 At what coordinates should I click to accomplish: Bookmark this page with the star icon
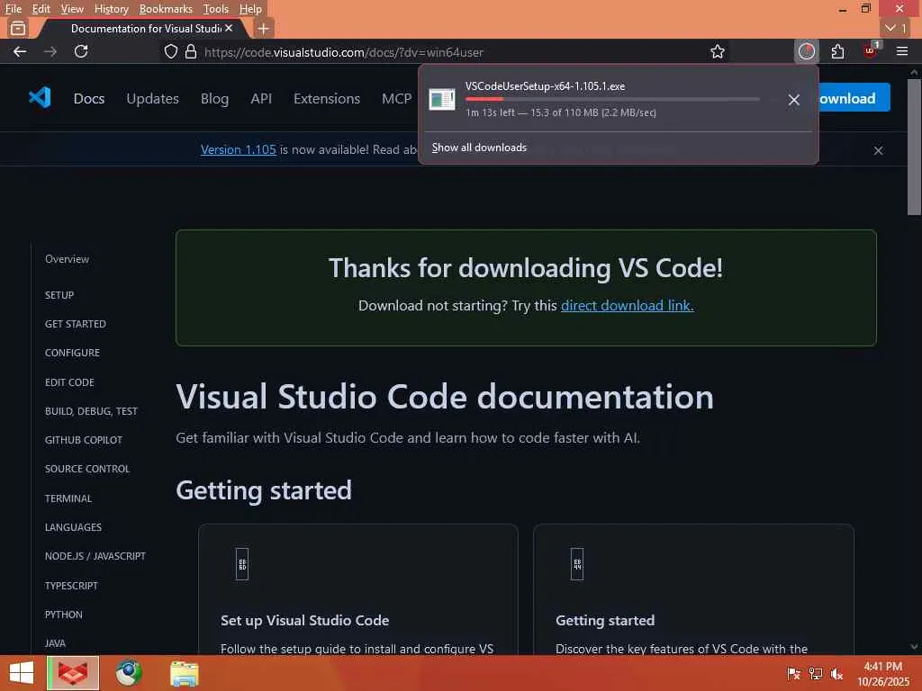[x=718, y=51]
